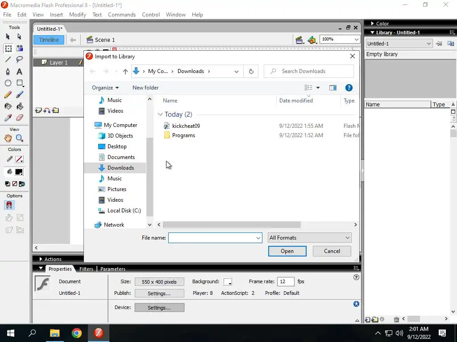Open the zoom 100% dropdown
The height and width of the screenshot is (342, 457).
356,39
